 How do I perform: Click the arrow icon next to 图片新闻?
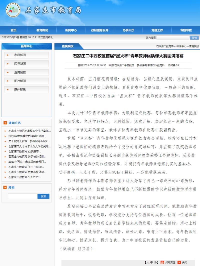click(8, 81)
